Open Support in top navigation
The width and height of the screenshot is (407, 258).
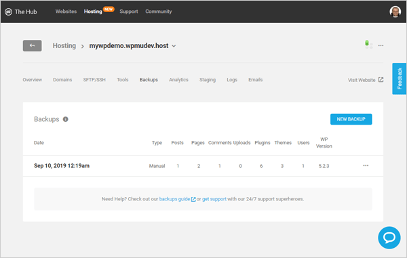(x=129, y=12)
